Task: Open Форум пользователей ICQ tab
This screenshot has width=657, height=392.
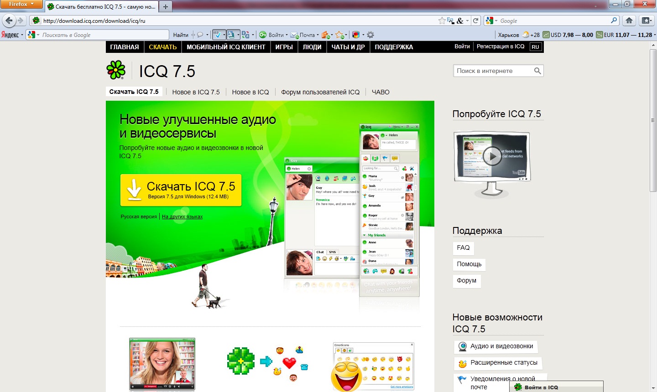Action: (320, 92)
